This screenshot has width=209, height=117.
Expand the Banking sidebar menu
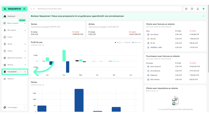14,65
